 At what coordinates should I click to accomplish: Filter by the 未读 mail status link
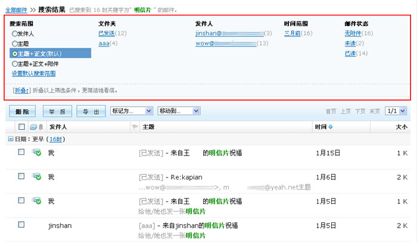[x=350, y=44]
